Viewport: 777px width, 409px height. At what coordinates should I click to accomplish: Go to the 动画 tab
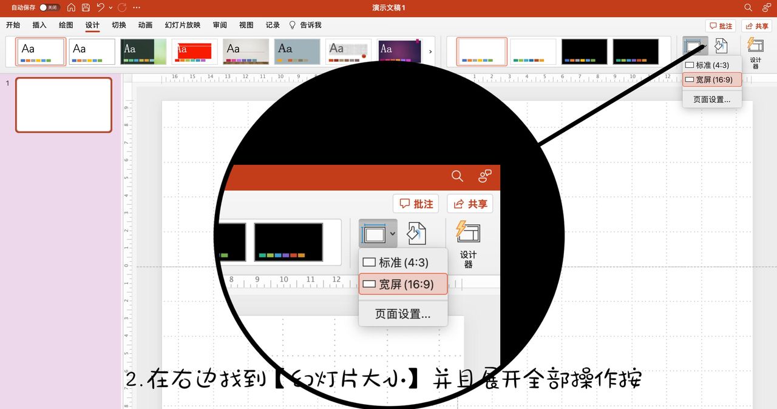[x=145, y=25]
